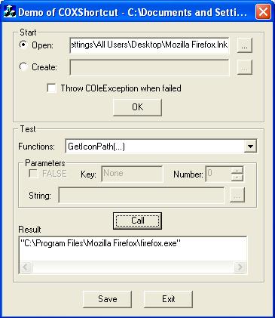
Task: Click the Save button
Action: pyautogui.click(x=108, y=299)
